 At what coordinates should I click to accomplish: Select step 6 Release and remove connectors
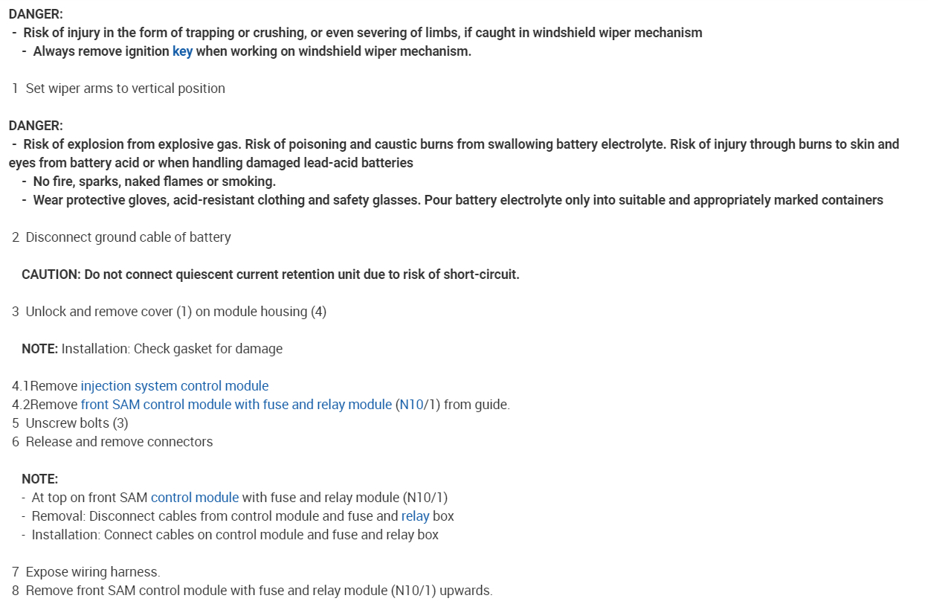tap(119, 442)
